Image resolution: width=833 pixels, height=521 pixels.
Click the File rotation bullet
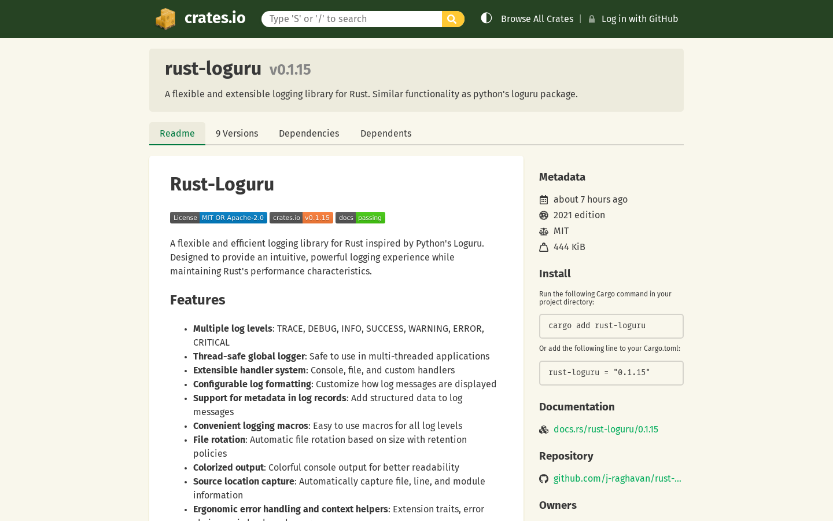[330, 447]
